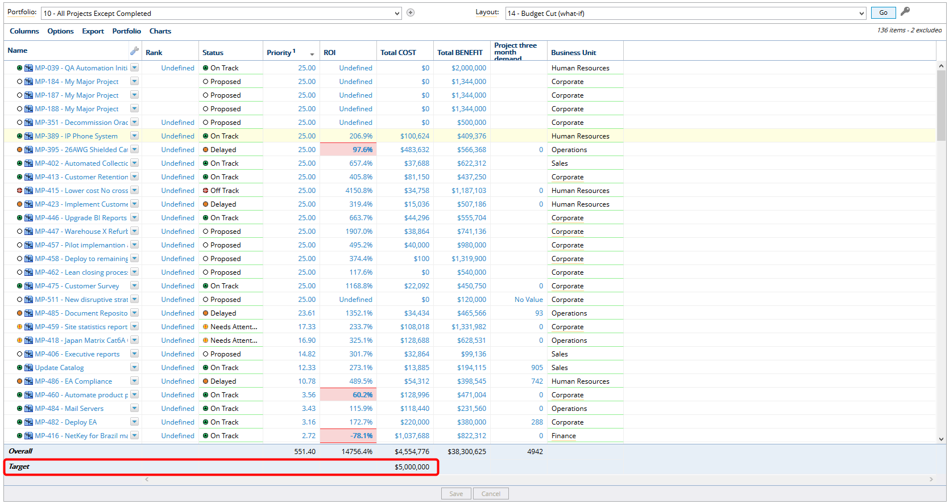Click the Finance business unit cell
Image resolution: width=949 pixels, height=504 pixels.
point(585,436)
